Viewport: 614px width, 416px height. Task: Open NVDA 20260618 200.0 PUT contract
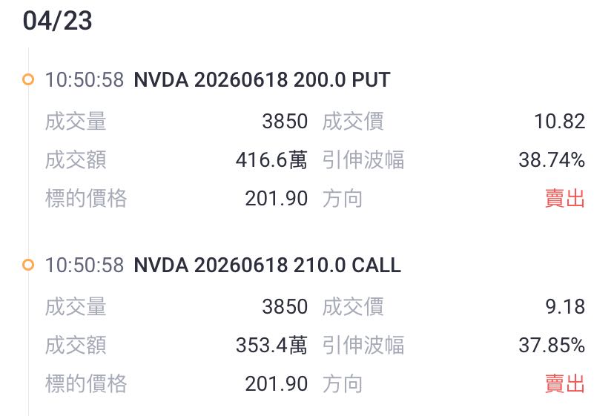[262, 80]
